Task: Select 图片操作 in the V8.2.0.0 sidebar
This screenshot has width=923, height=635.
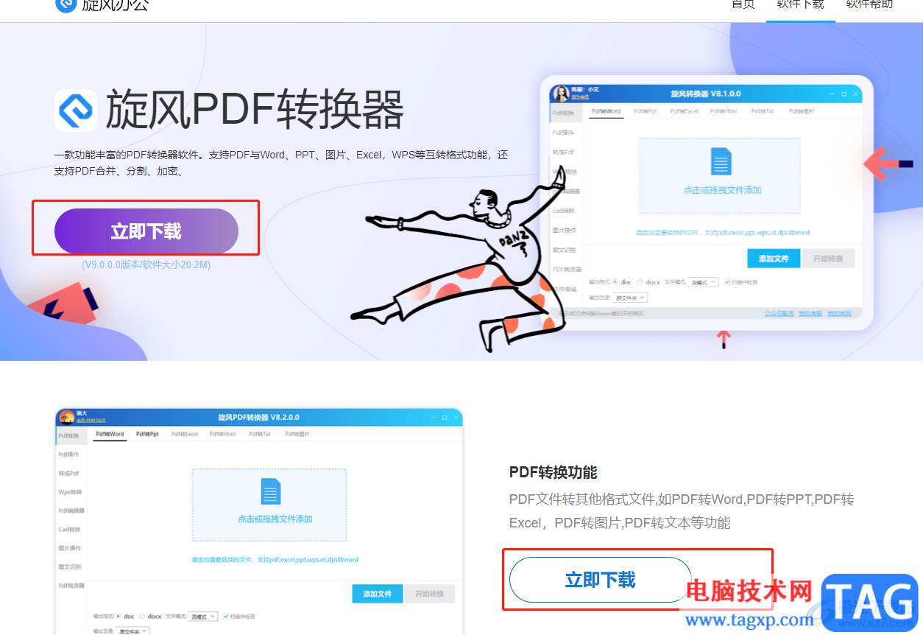Action: [x=70, y=548]
